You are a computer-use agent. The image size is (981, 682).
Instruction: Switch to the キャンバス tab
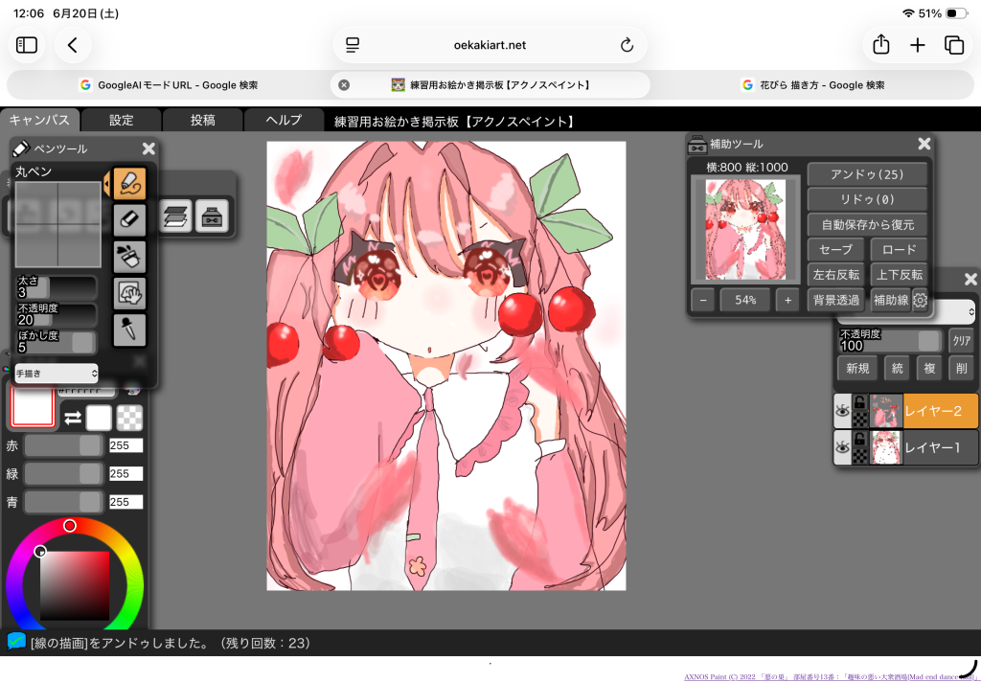tap(38, 120)
